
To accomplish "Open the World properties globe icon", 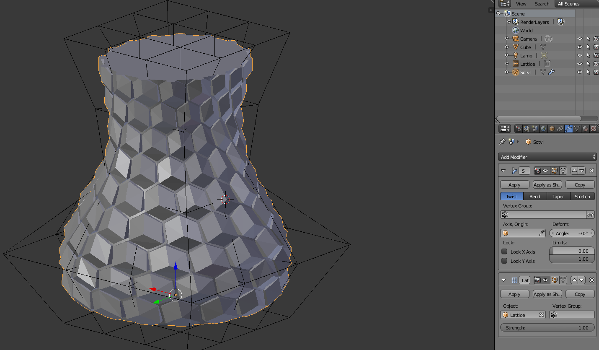I will (x=543, y=129).
